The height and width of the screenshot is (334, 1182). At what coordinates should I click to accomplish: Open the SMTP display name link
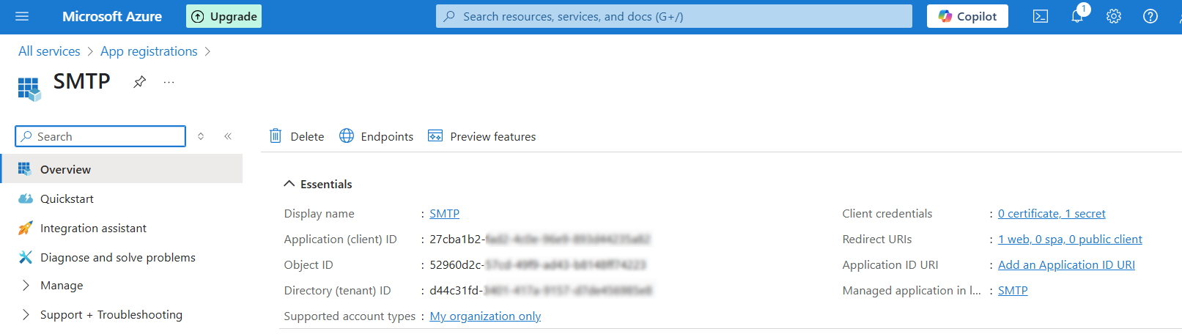tap(444, 213)
